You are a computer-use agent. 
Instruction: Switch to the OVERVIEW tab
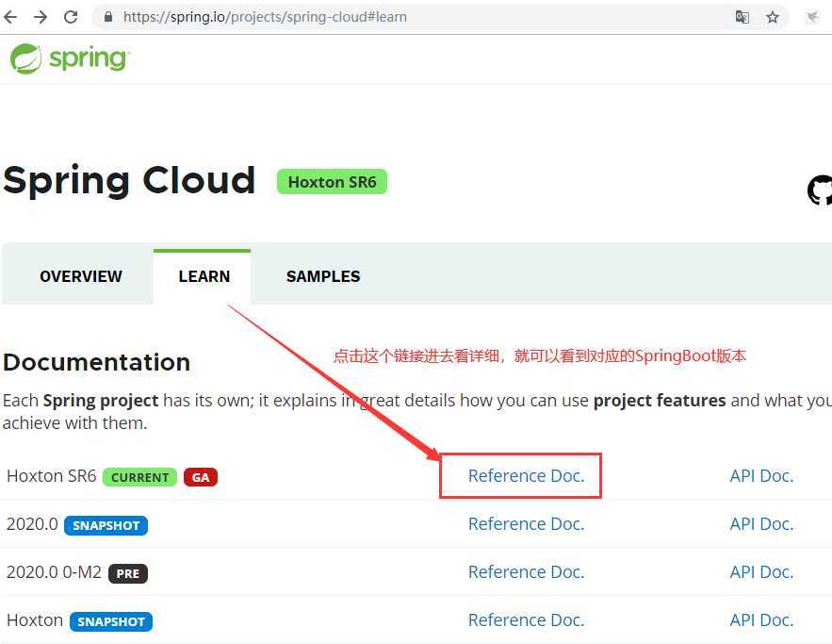81,276
